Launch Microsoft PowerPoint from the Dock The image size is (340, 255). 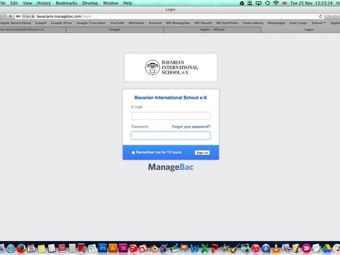215,248
